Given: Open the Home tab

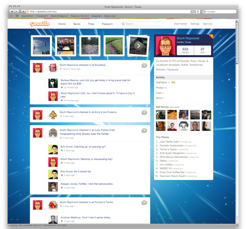Looking at the screenshot, I should pos(62,24).
